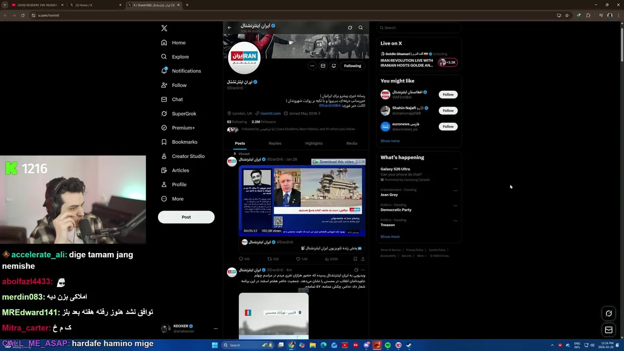Share the pinned post
Image resolution: width=624 pixels, height=351 pixels.
[x=363, y=259]
